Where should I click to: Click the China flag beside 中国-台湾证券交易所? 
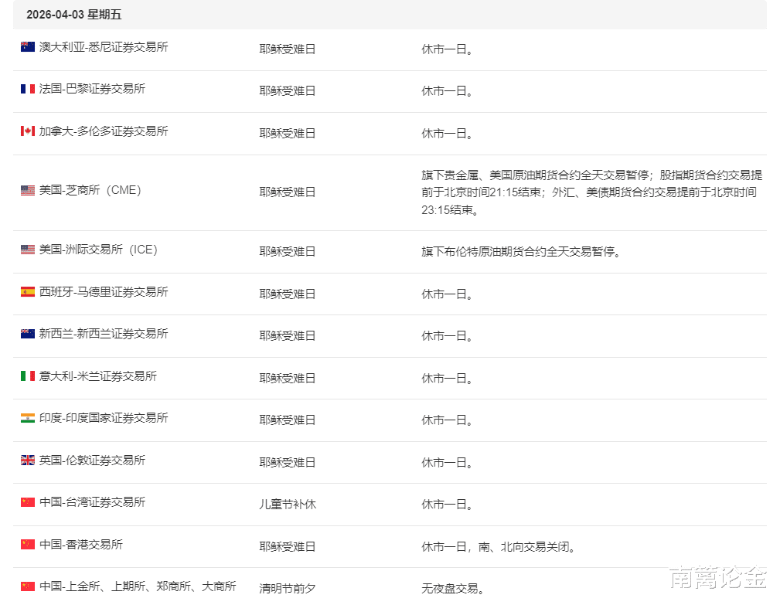tap(27, 502)
